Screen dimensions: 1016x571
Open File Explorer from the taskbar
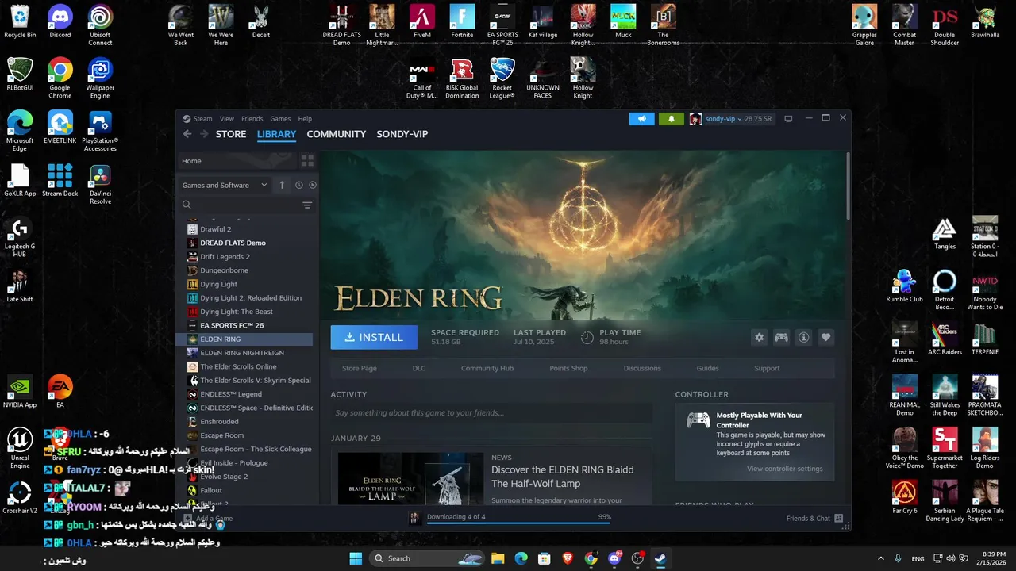(498, 558)
